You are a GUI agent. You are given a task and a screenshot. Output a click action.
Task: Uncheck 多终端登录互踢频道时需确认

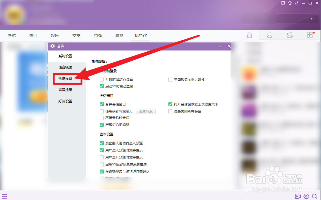click(102, 172)
